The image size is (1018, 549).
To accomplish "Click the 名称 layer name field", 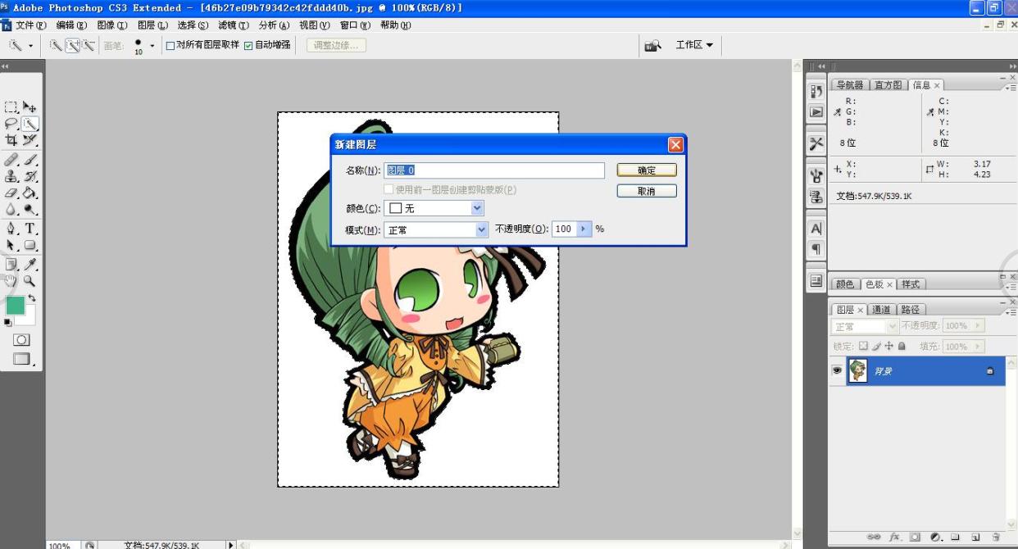I will 494,170.
